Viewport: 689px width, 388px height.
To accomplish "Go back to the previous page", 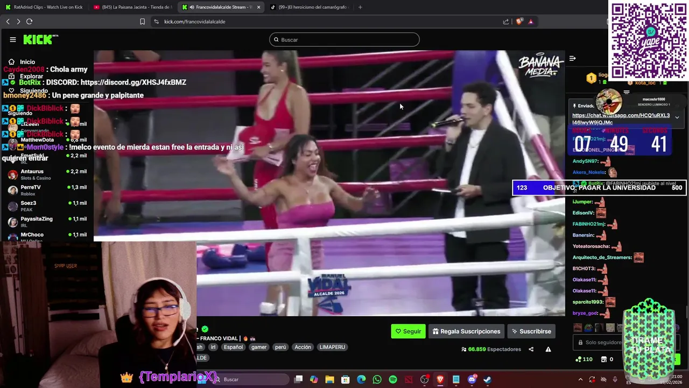I will click(x=8, y=22).
